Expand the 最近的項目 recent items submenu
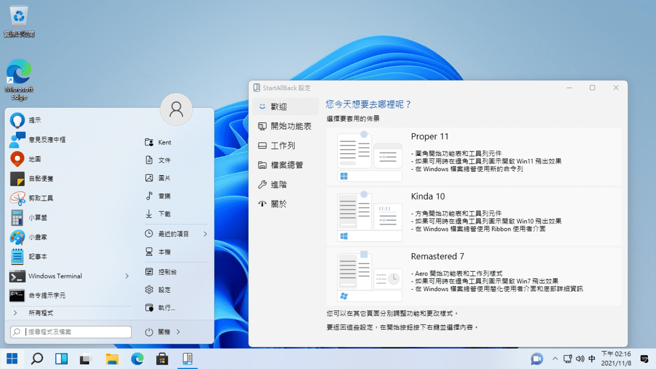The height and width of the screenshot is (369, 656). pos(206,234)
